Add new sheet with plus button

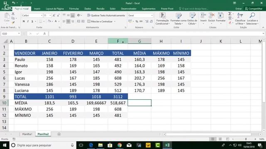point(59,134)
